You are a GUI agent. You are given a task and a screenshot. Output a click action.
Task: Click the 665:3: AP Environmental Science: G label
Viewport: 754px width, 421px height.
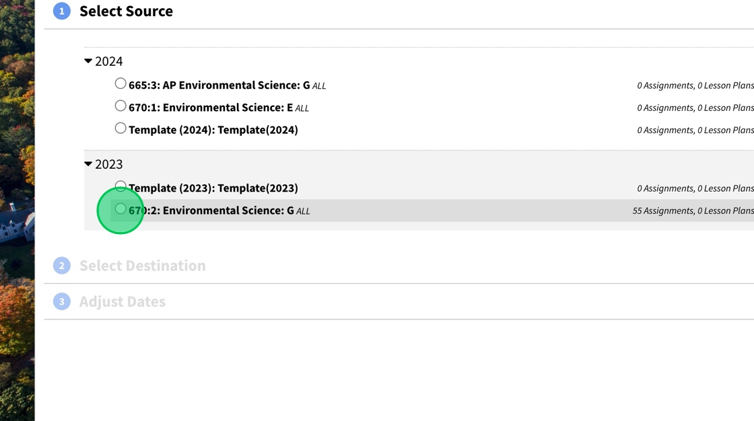pyautogui.click(x=219, y=85)
